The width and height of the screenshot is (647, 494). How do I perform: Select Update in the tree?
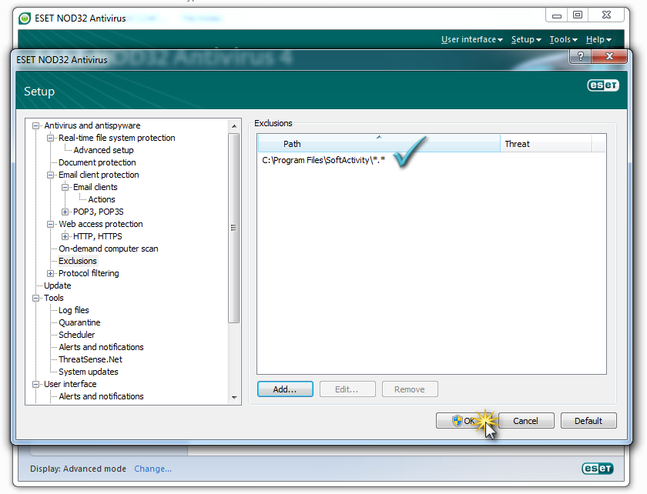[x=57, y=285]
